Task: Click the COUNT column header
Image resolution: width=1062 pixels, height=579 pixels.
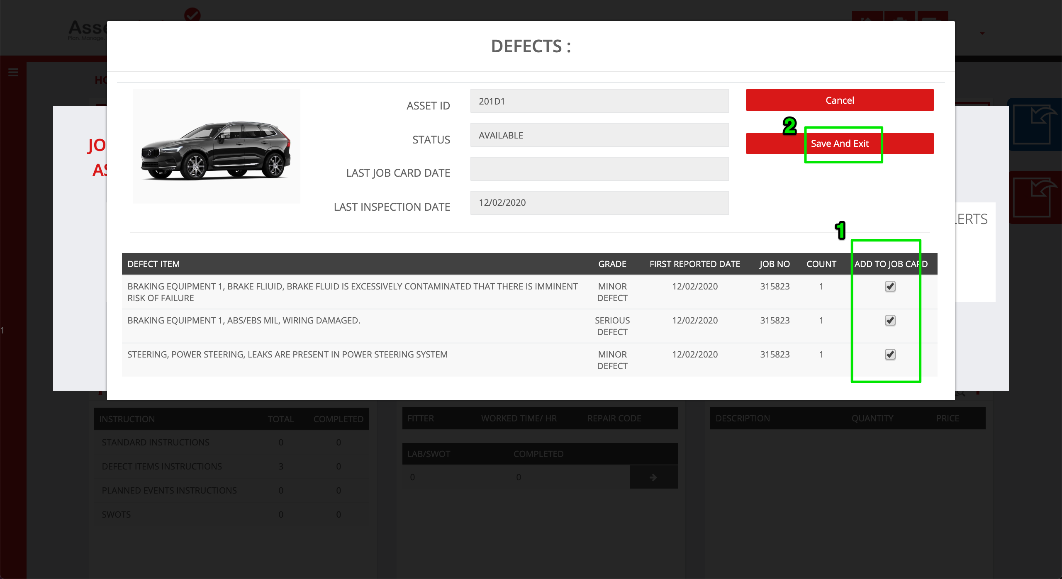Action: 821,264
